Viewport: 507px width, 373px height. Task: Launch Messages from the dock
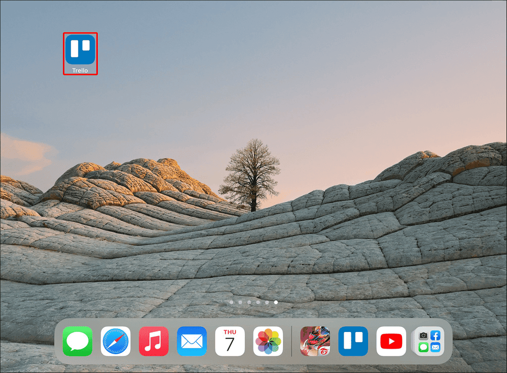pyautogui.click(x=77, y=341)
